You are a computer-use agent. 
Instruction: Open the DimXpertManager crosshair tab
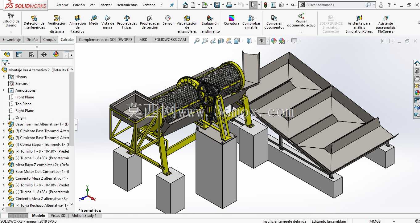(44, 54)
